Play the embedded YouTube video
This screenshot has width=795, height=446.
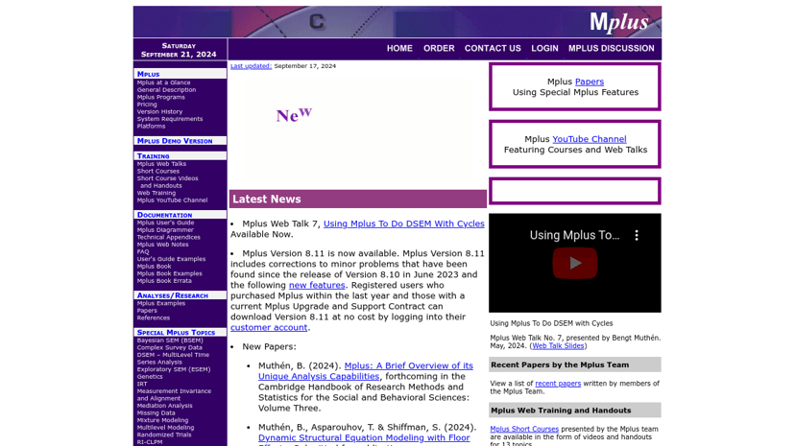[574, 263]
